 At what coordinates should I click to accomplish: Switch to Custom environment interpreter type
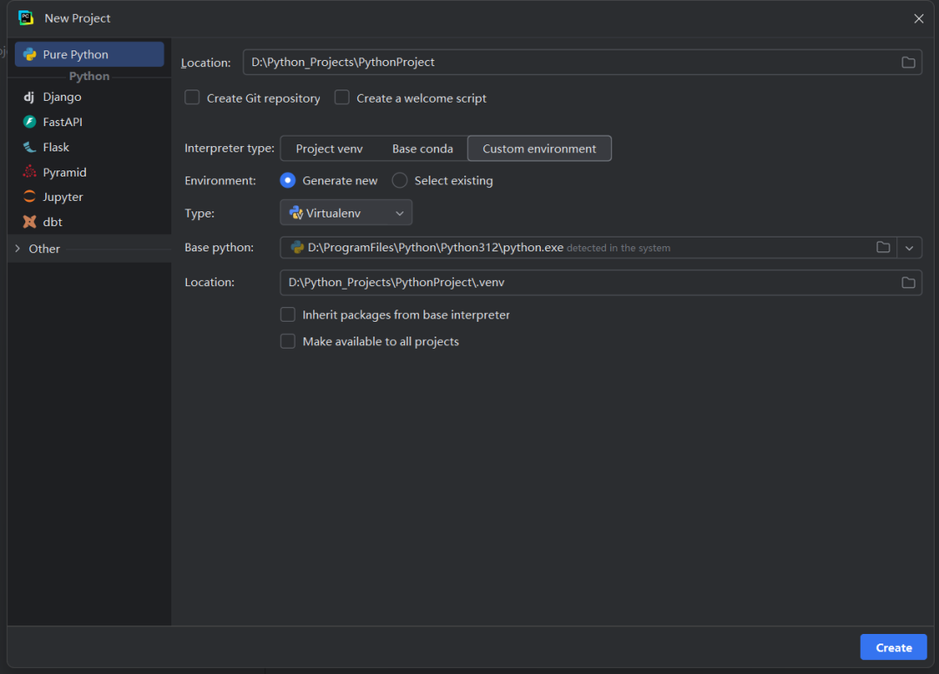[x=540, y=149]
